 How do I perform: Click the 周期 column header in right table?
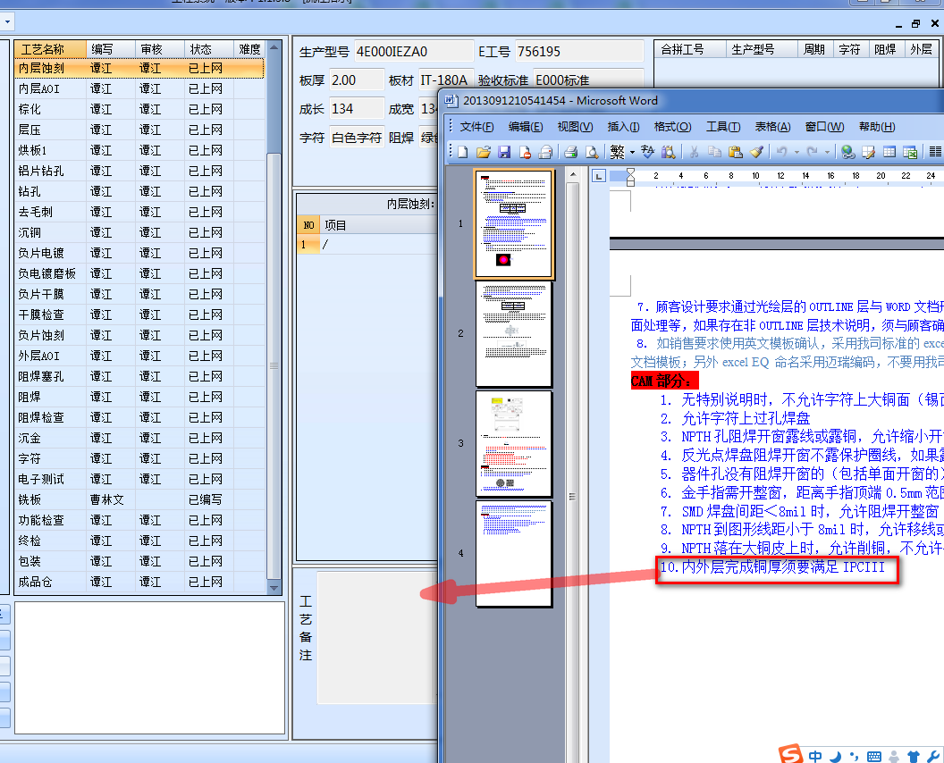(815, 49)
